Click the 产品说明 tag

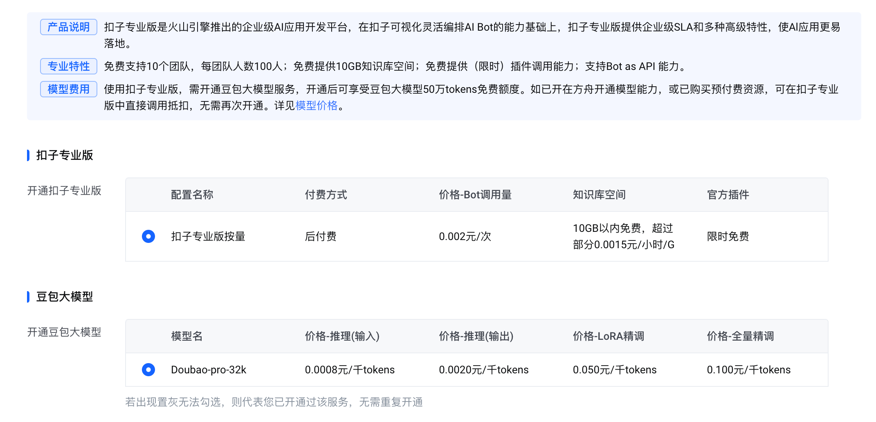coord(69,27)
